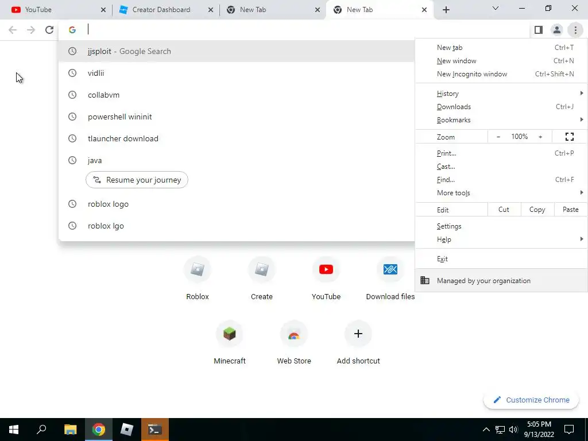Close the YouTube tab
588x441 pixels.
103,10
